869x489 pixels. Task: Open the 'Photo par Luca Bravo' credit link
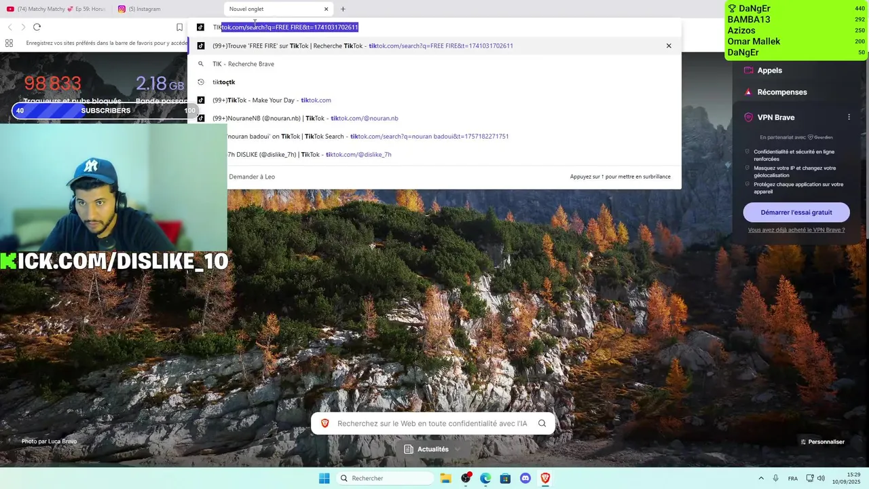pyautogui.click(x=49, y=441)
